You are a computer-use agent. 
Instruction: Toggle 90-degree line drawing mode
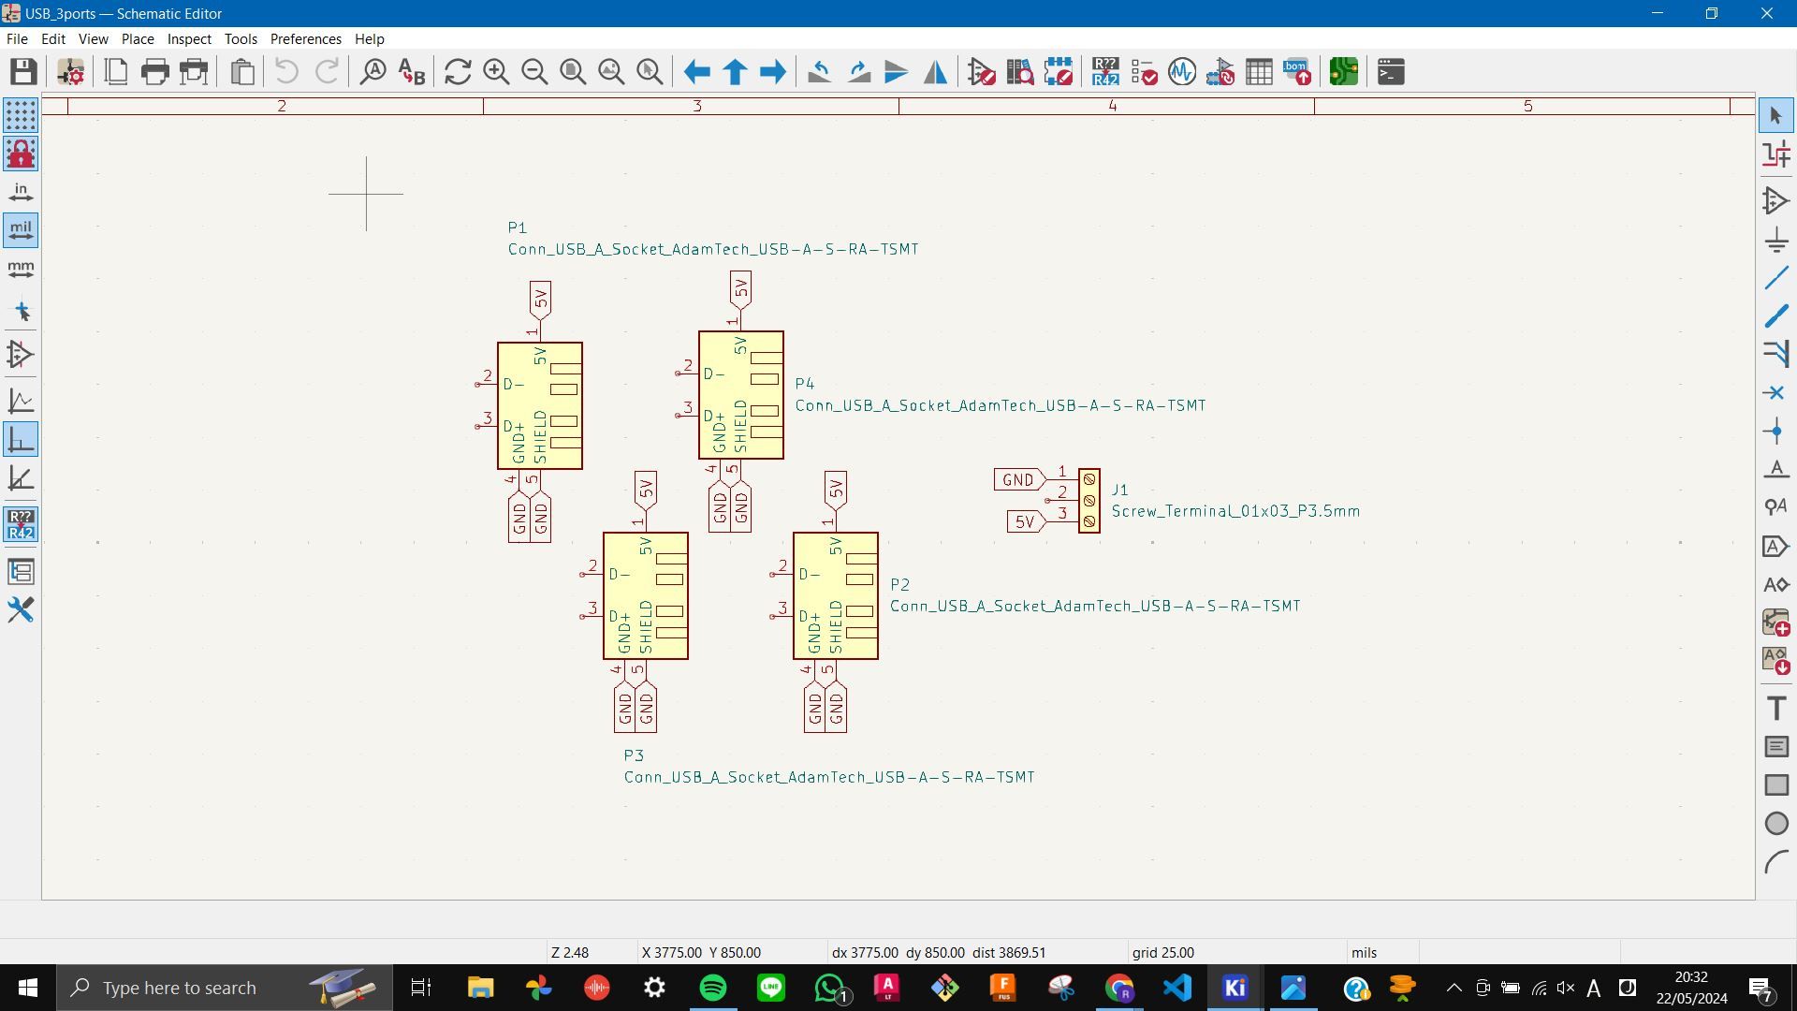[x=21, y=439]
